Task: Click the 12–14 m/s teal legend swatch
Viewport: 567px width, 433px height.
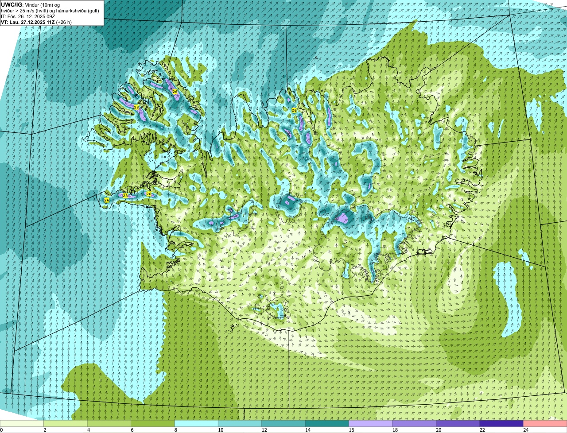Action: tap(284, 423)
